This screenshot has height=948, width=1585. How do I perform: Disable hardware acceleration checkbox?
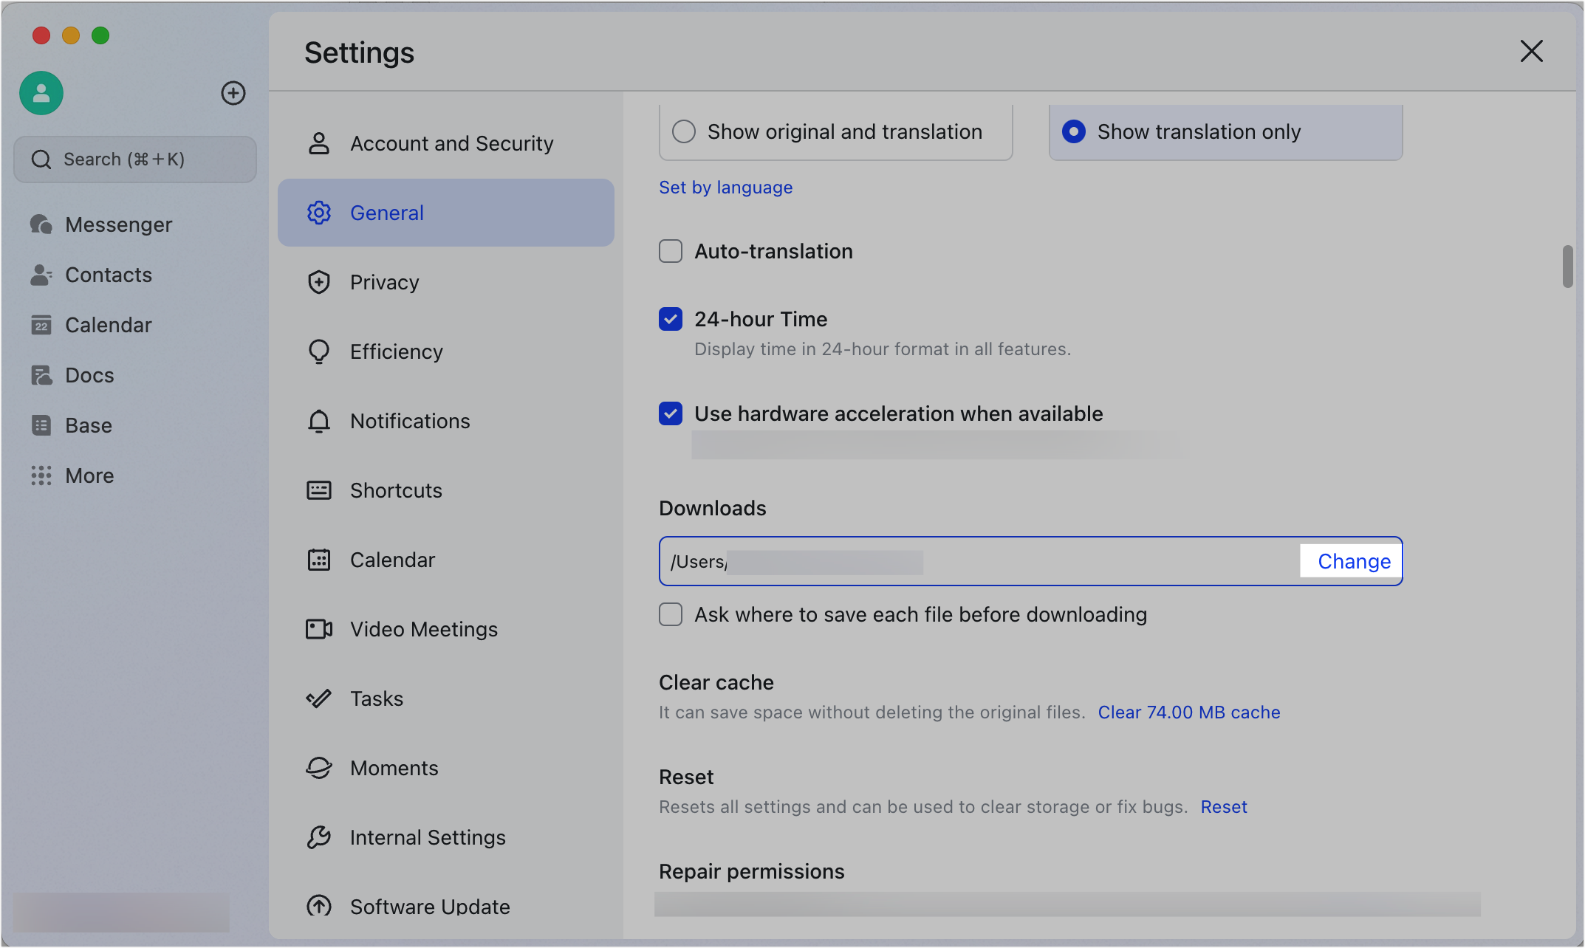pyautogui.click(x=671, y=413)
